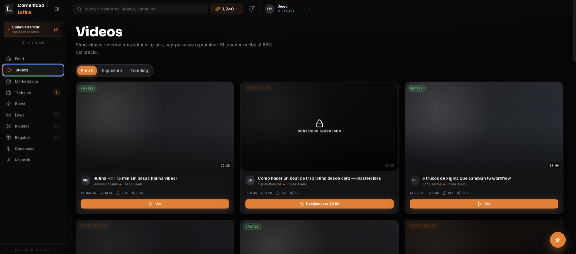Open the Rutina HIIT video thumbnail

tap(155, 127)
